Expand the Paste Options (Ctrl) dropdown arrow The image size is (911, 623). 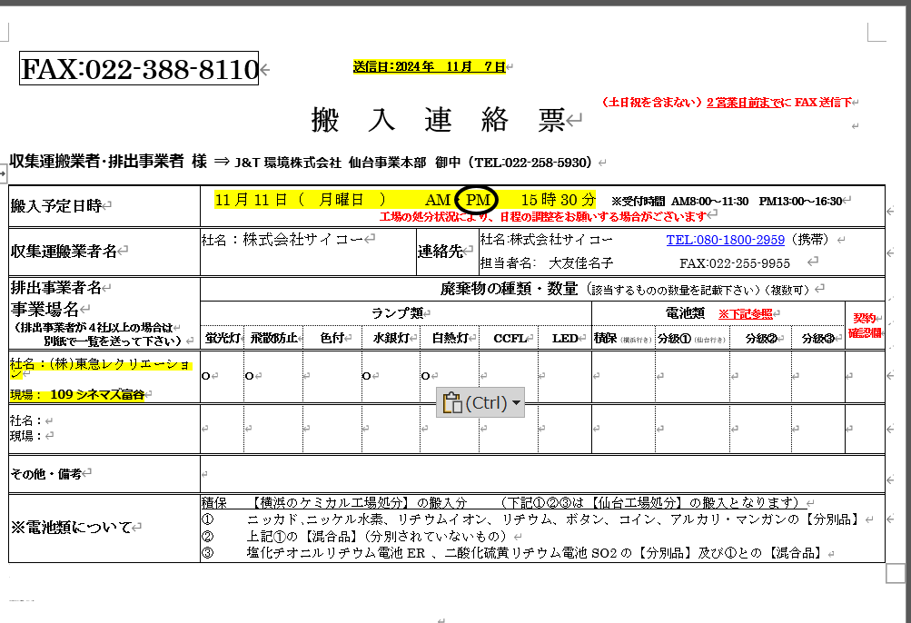coord(517,403)
